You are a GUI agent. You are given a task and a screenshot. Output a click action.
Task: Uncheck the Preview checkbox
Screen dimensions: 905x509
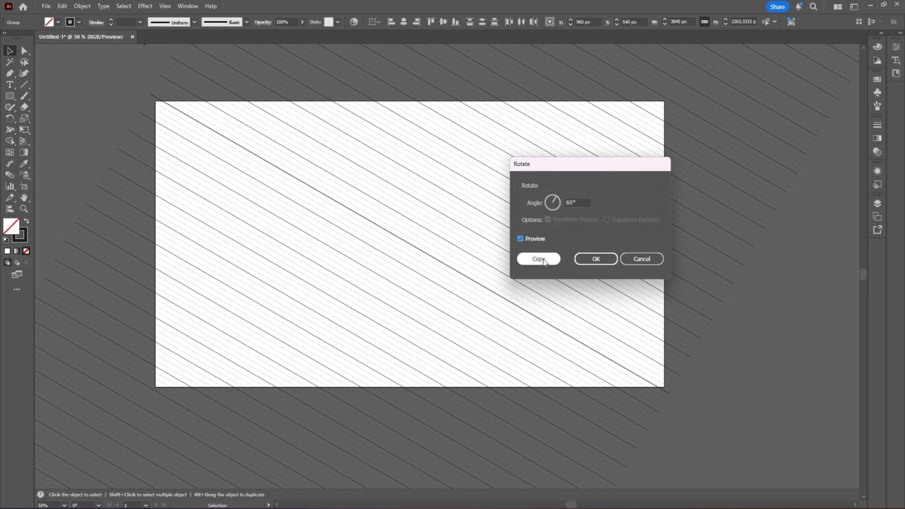[x=520, y=238]
